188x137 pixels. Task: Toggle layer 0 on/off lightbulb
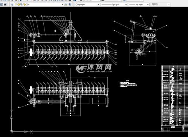pos(16,5)
